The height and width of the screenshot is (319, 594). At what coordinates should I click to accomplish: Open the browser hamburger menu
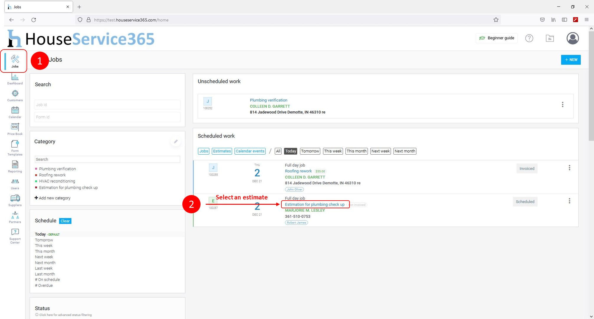click(x=586, y=20)
